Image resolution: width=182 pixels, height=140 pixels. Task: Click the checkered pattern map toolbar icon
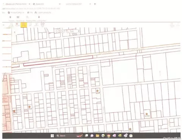coord(43,25)
